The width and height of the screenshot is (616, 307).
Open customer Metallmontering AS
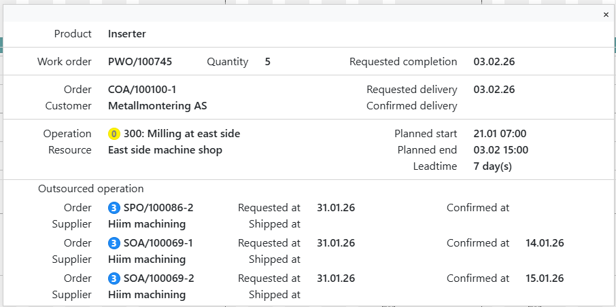(x=157, y=106)
